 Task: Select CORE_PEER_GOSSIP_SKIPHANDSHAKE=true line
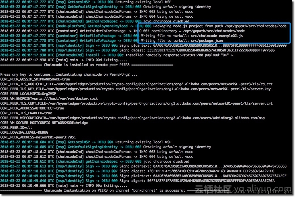pyautogui.click(x=35, y=79)
